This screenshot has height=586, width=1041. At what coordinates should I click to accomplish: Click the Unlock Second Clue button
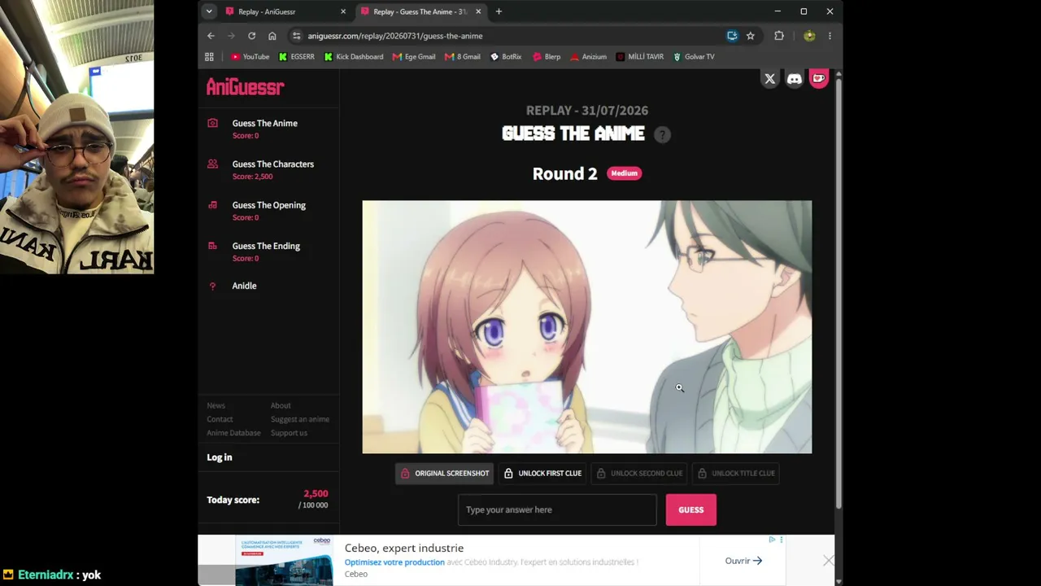point(638,473)
